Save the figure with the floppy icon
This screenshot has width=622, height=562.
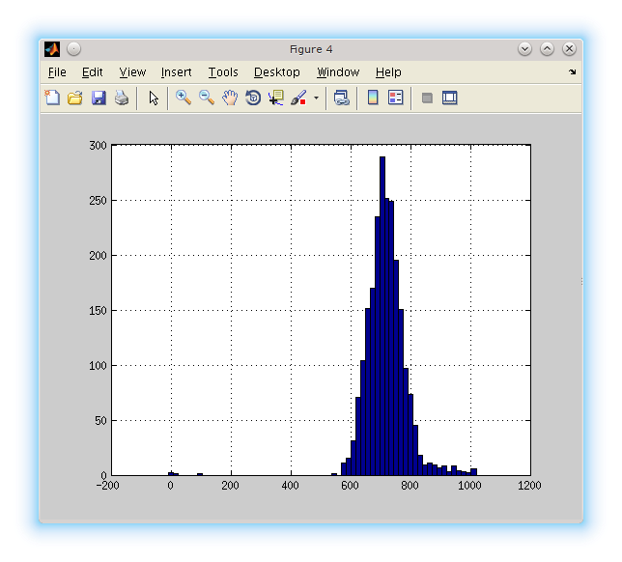pos(99,98)
